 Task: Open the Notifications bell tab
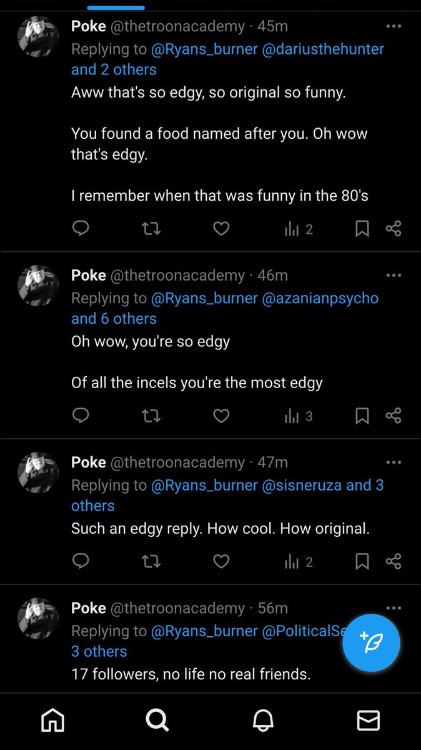tap(263, 721)
